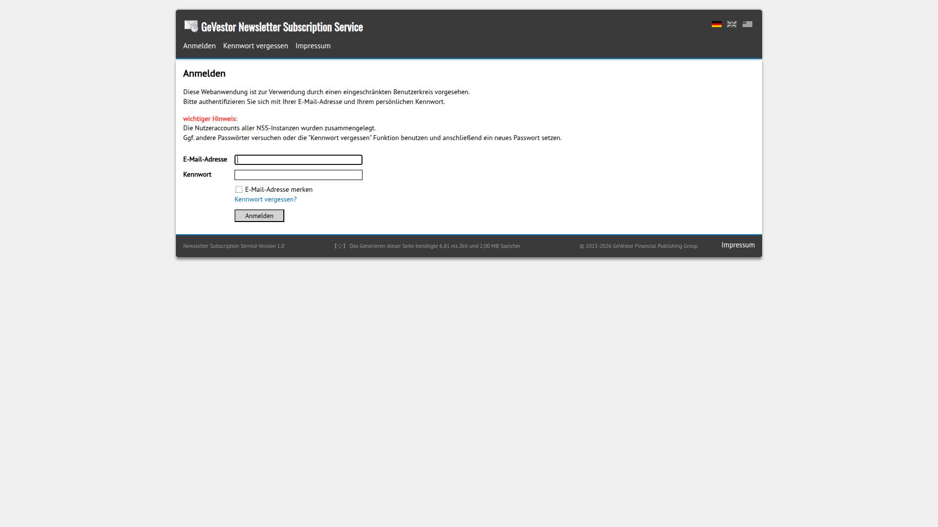
Task: Click the page generation time text in the footer
Action: click(x=435, y=246)
